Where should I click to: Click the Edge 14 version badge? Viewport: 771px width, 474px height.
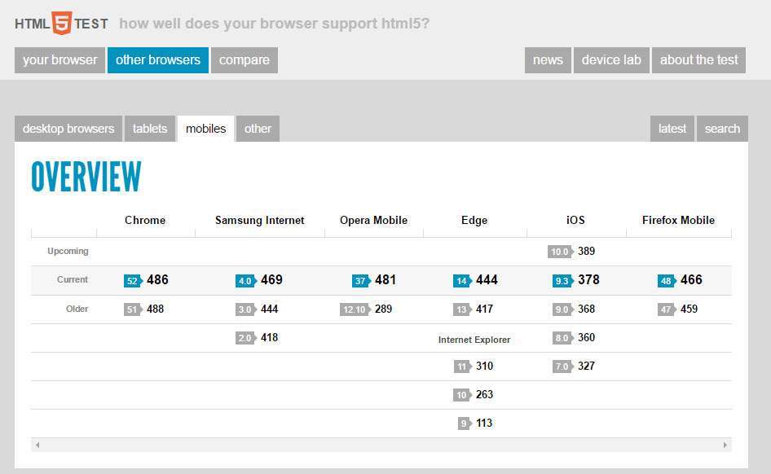(462, 281)
